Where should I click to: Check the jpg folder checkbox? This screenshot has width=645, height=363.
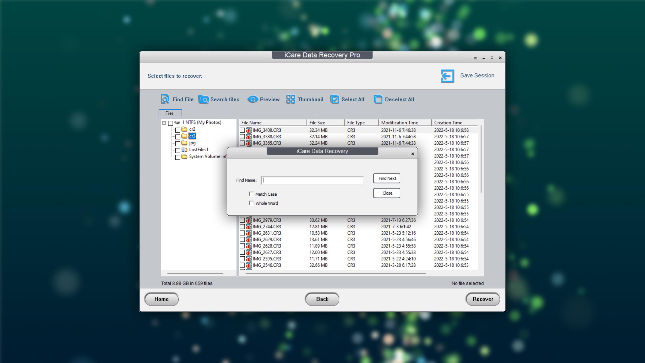[x=178, y=143]
